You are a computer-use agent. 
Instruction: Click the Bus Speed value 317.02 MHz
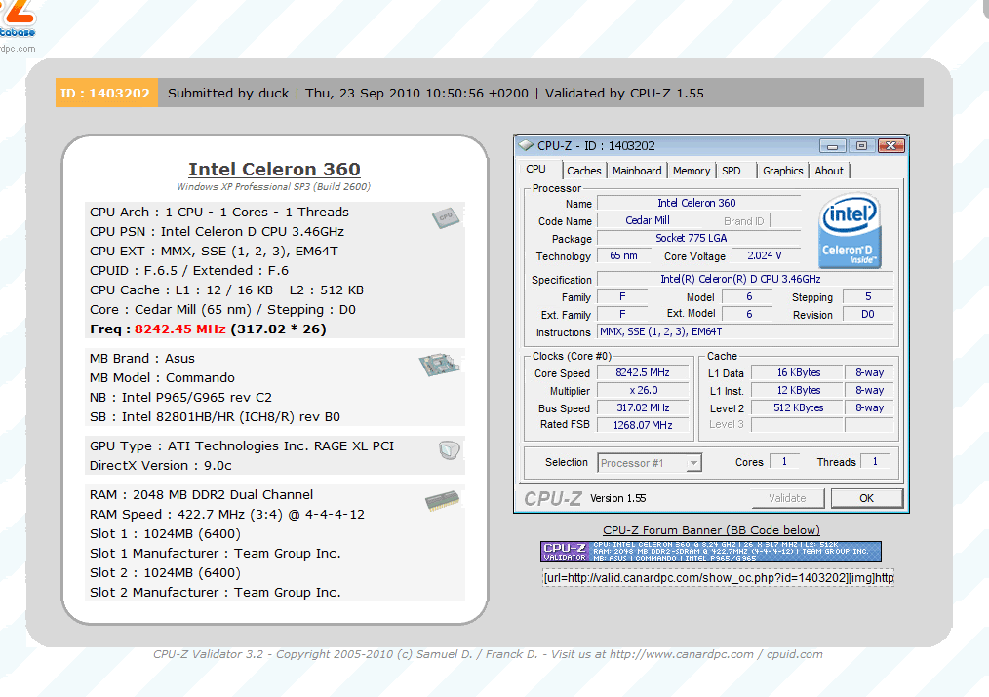[x=643, y=407]
